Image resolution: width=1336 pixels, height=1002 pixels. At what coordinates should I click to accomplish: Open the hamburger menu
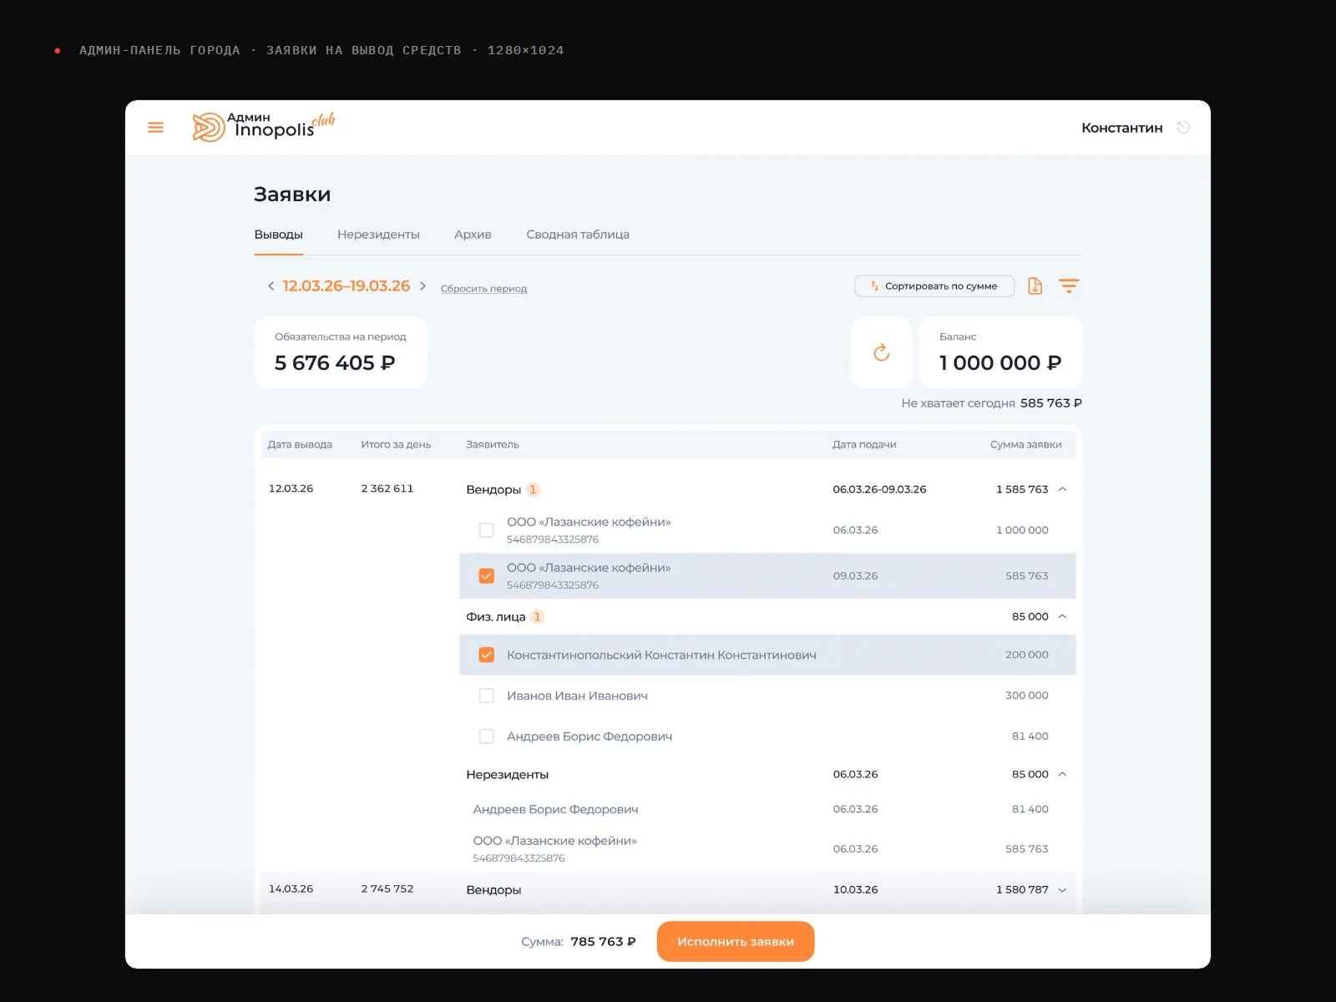[155, 128]
